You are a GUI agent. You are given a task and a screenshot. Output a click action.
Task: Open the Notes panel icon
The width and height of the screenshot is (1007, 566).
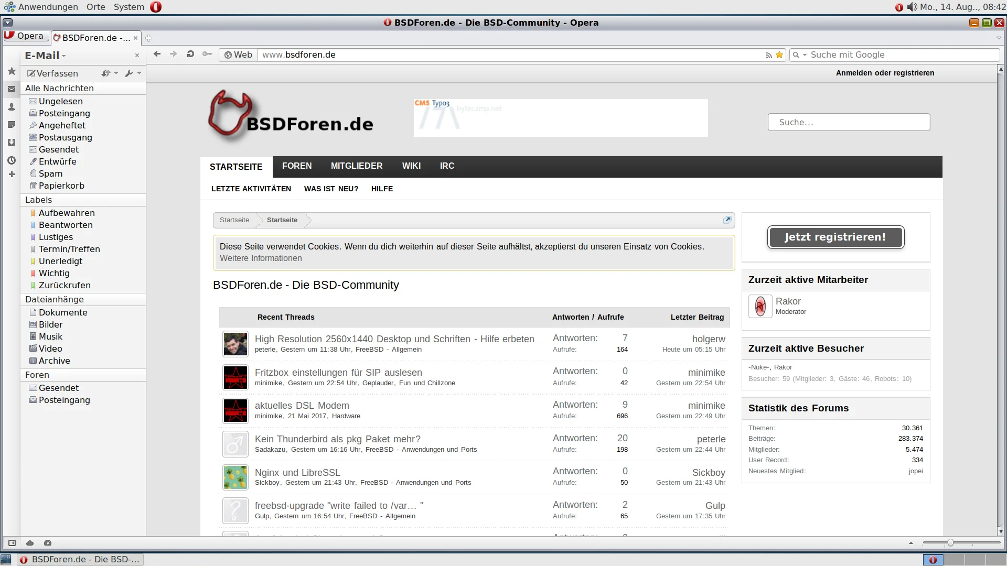[x=12, y=125]
